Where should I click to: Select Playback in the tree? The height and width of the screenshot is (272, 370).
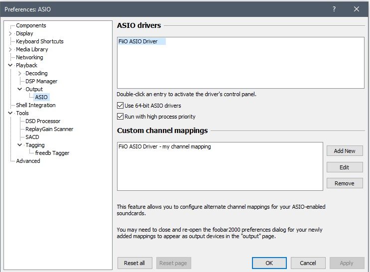pyautogui.click(x=26, y=65)
